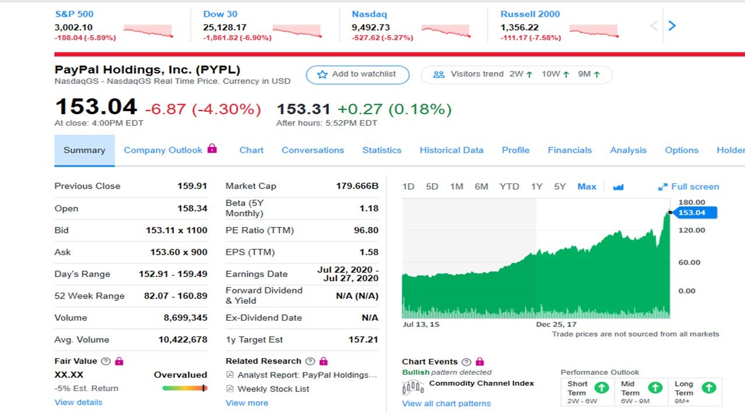Click the Market Cap value 179.666B

point(357,186)
